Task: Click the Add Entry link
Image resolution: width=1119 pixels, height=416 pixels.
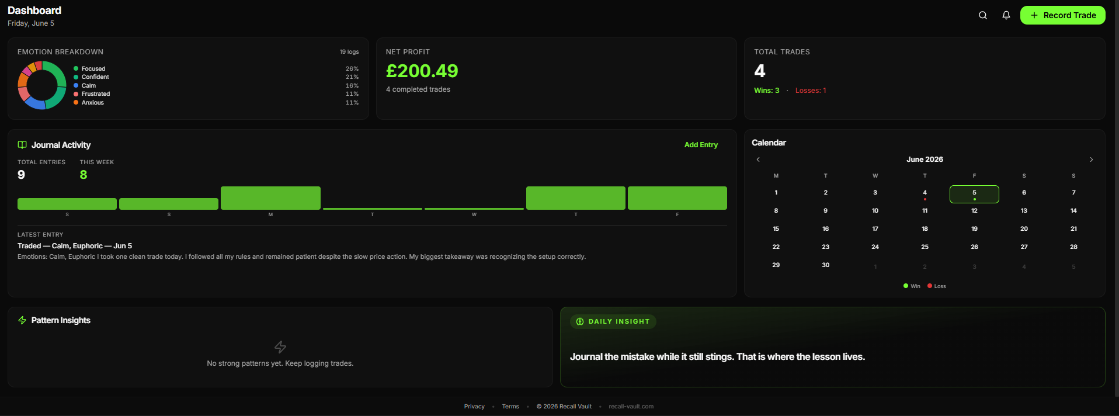Action: pos(701,145)
